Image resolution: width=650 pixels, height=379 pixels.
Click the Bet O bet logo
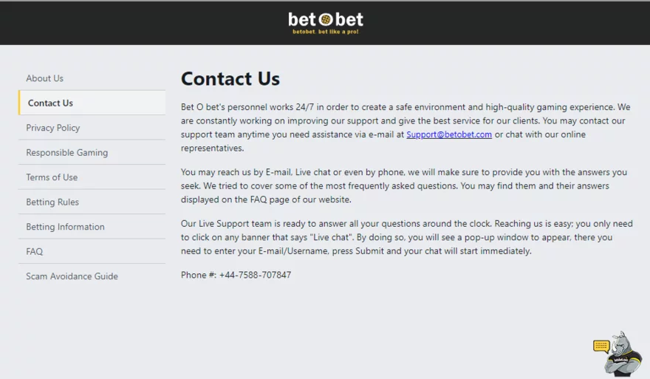click(x=326, y=21)
